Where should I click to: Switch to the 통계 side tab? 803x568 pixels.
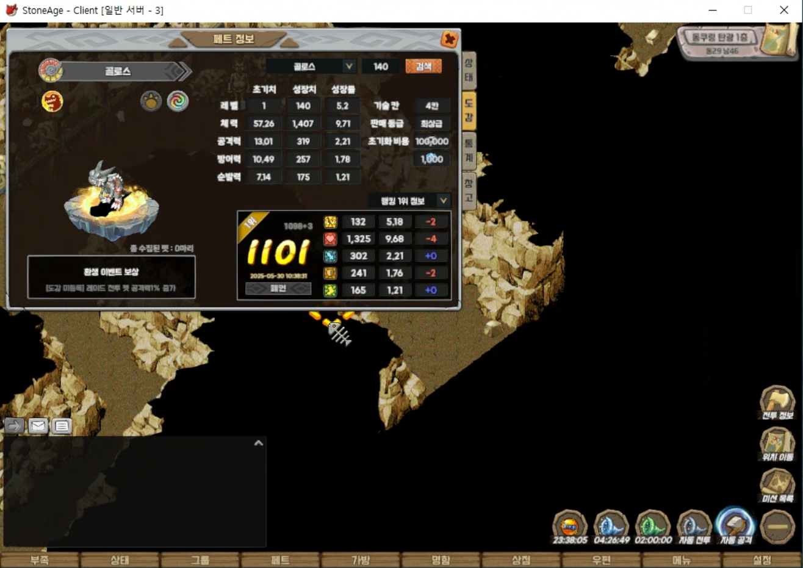click(469, 150)
